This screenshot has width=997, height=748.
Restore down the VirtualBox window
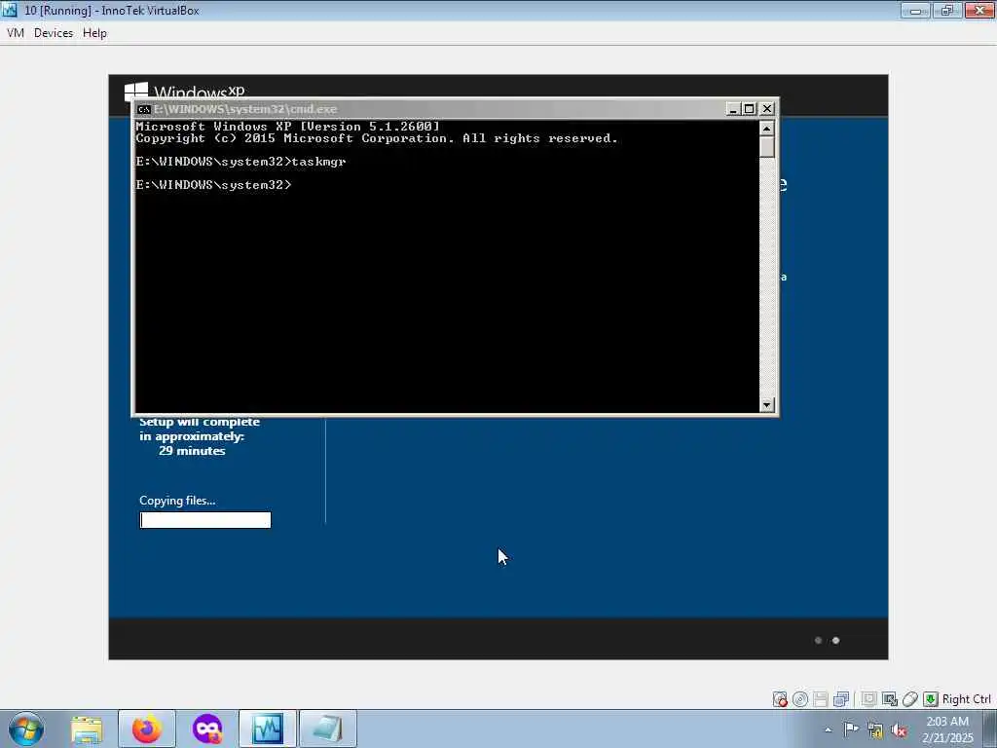tap(947, 10)
